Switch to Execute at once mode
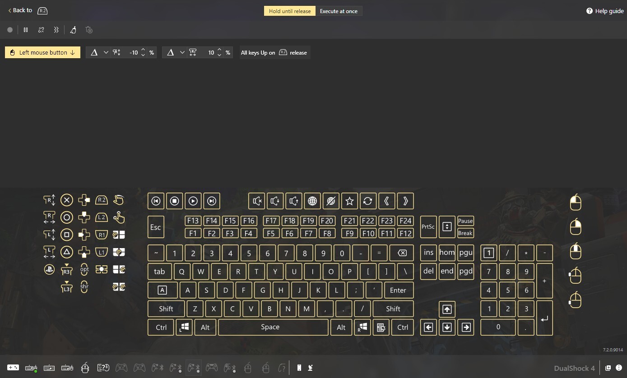Screen dimensions: 627x378 [339, 11]
